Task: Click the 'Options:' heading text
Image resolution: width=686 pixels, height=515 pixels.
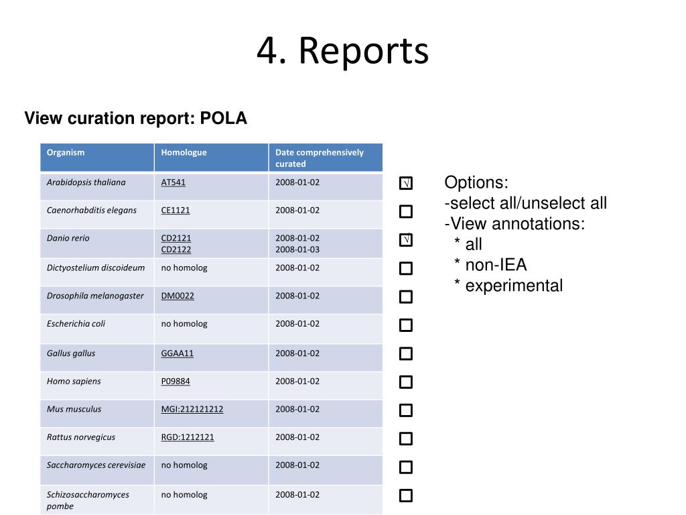Action: [476, 182]
